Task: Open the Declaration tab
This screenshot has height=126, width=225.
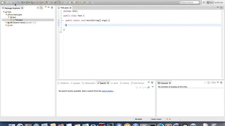Action: pyautogui.click(x=89, y=83)
